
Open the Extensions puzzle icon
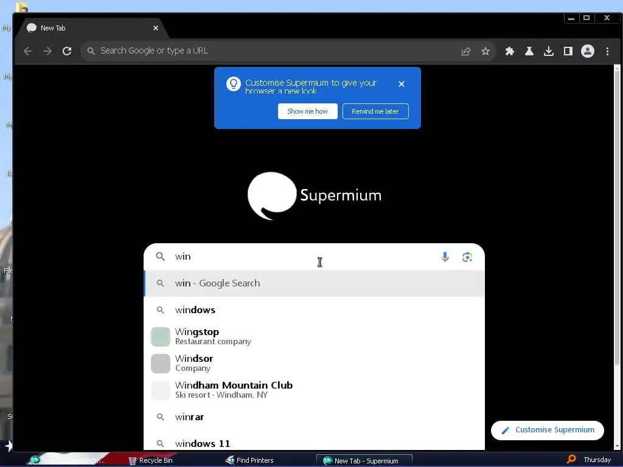click(510, 51)
